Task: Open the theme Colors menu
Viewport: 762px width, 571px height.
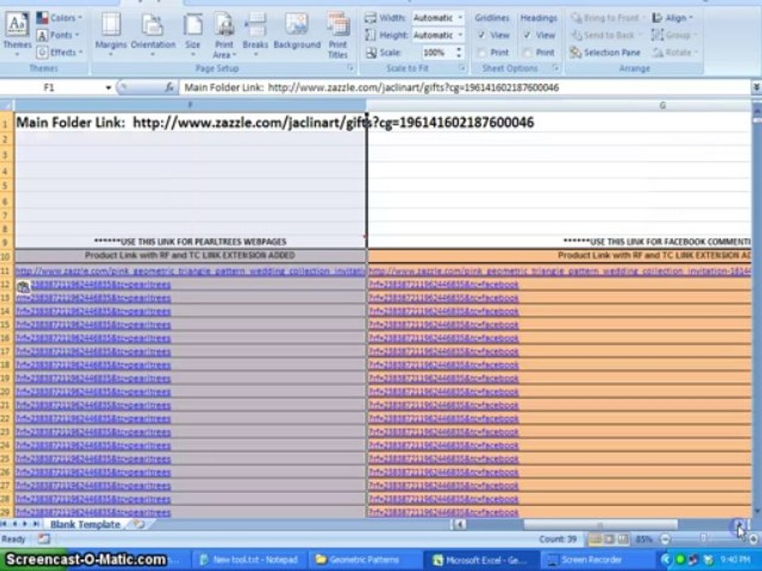Action: coord(60,18)
